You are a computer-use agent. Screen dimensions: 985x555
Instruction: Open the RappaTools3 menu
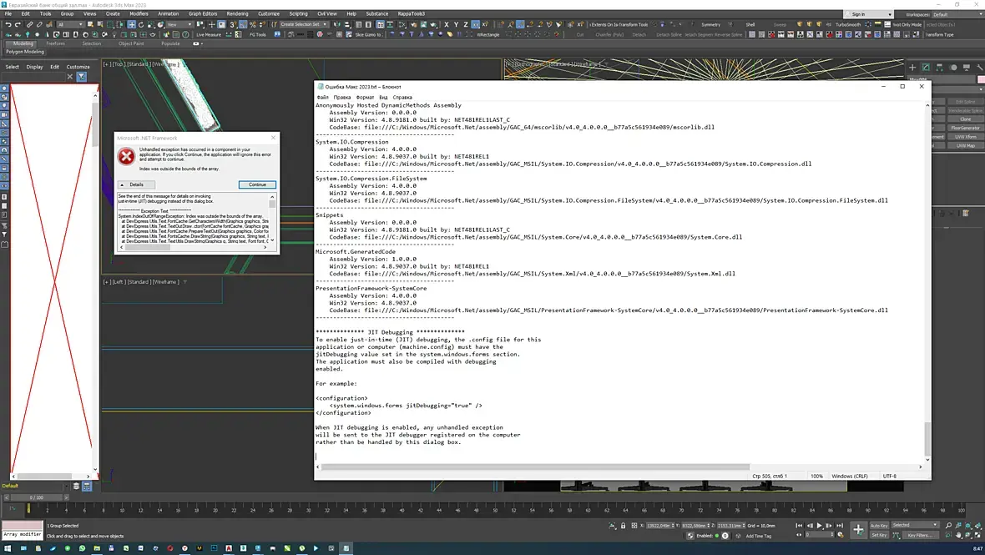pyautogui.click(x=412, y=13)
